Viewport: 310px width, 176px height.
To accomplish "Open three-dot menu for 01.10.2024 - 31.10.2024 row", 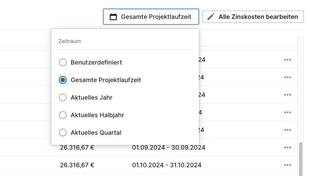I will 288,165.
